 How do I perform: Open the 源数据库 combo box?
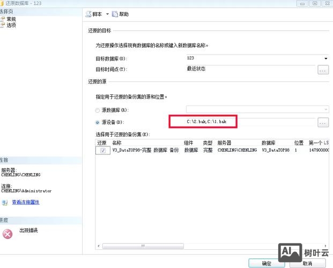tap(257, 109)
